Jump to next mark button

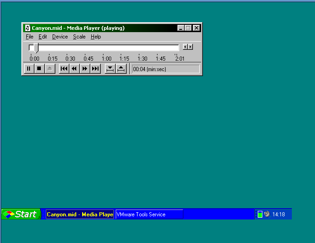pyautogui.click(x=95, y=69)
